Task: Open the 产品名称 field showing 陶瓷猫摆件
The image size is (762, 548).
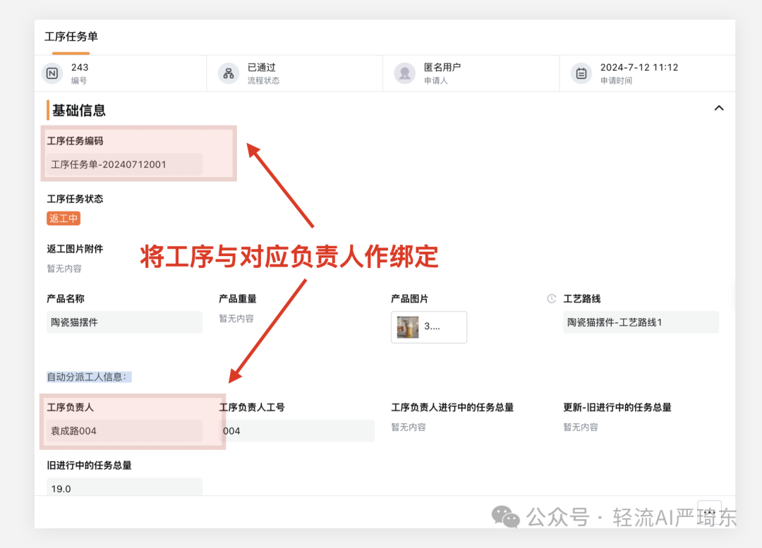Action: (x=124, y=322)
